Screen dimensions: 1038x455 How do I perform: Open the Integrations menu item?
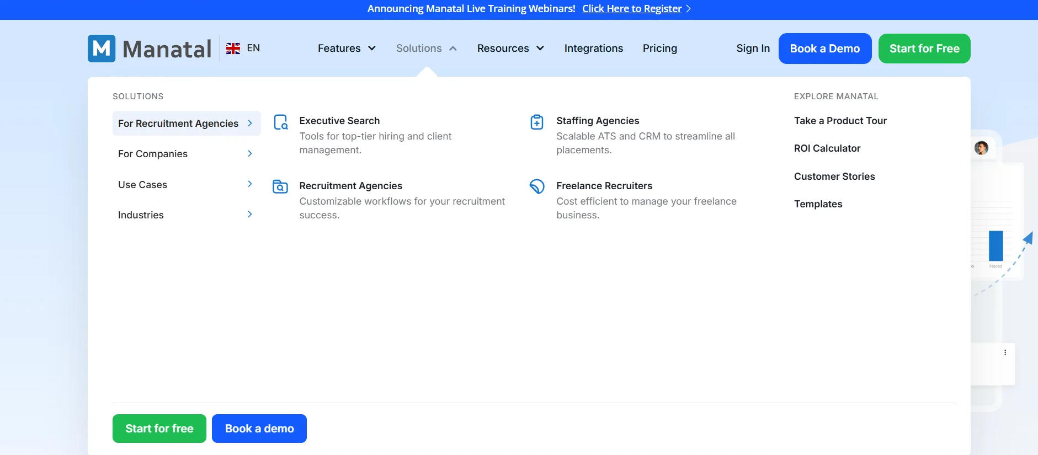coord(594,49)
